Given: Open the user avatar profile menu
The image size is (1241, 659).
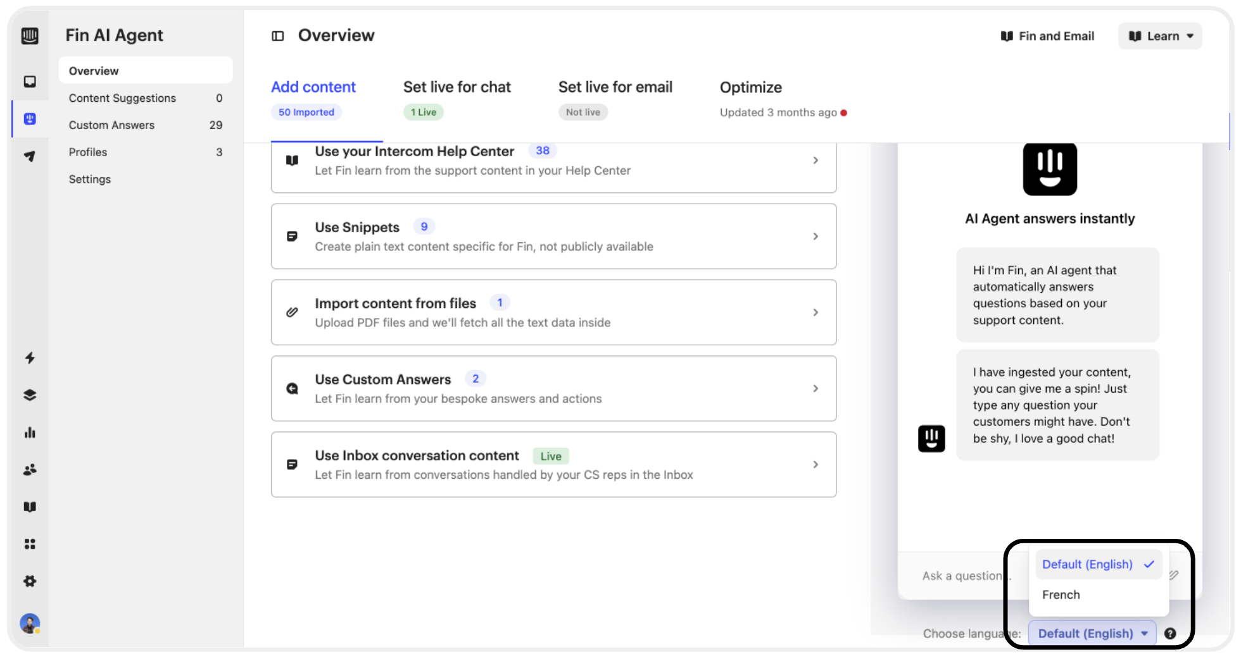Looking at the screenshot, I should point(30,624).
